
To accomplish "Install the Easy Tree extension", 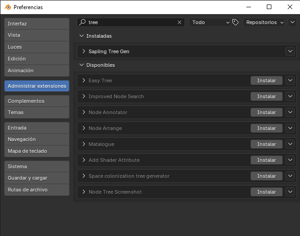I will [266, 80].
